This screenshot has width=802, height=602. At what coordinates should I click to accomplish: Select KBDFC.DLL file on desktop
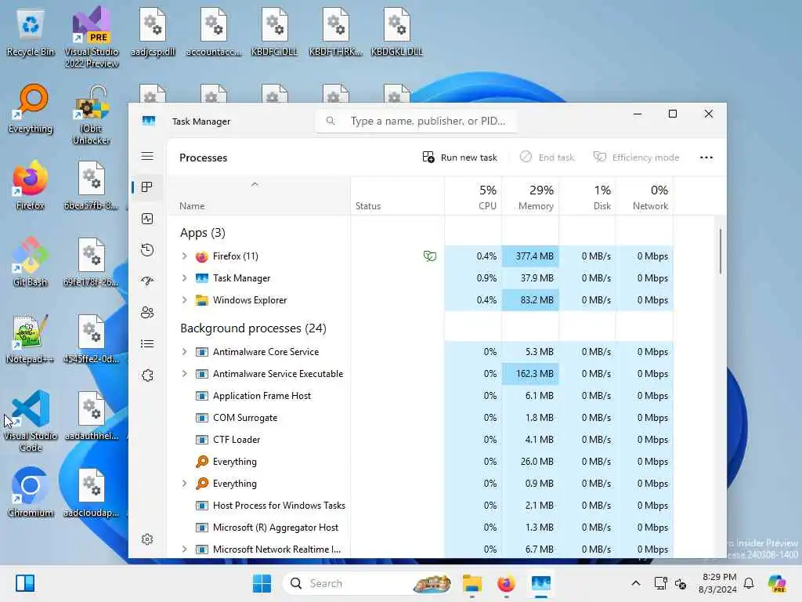275,32
